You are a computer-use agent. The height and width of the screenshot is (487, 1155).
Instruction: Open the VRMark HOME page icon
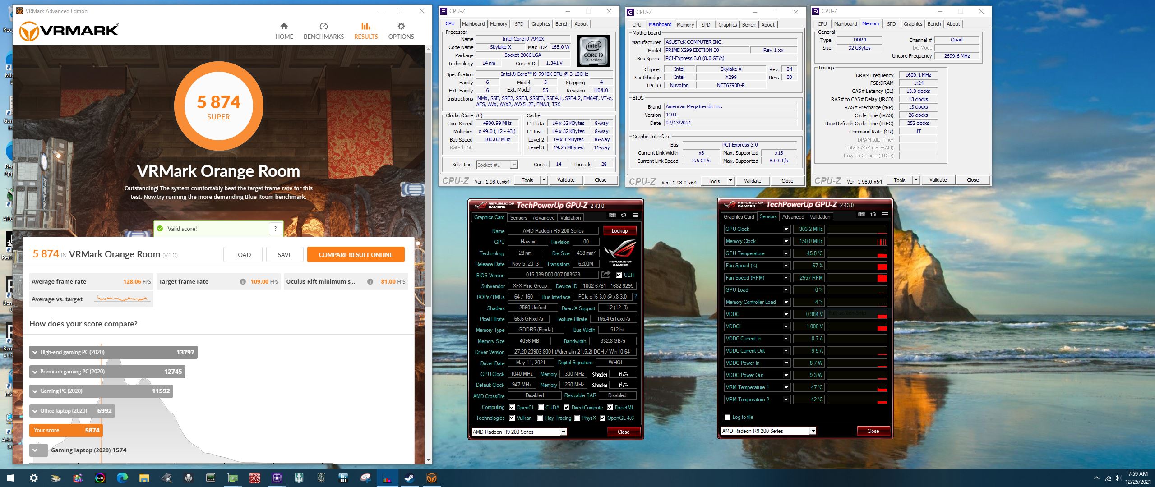[284, 26]
